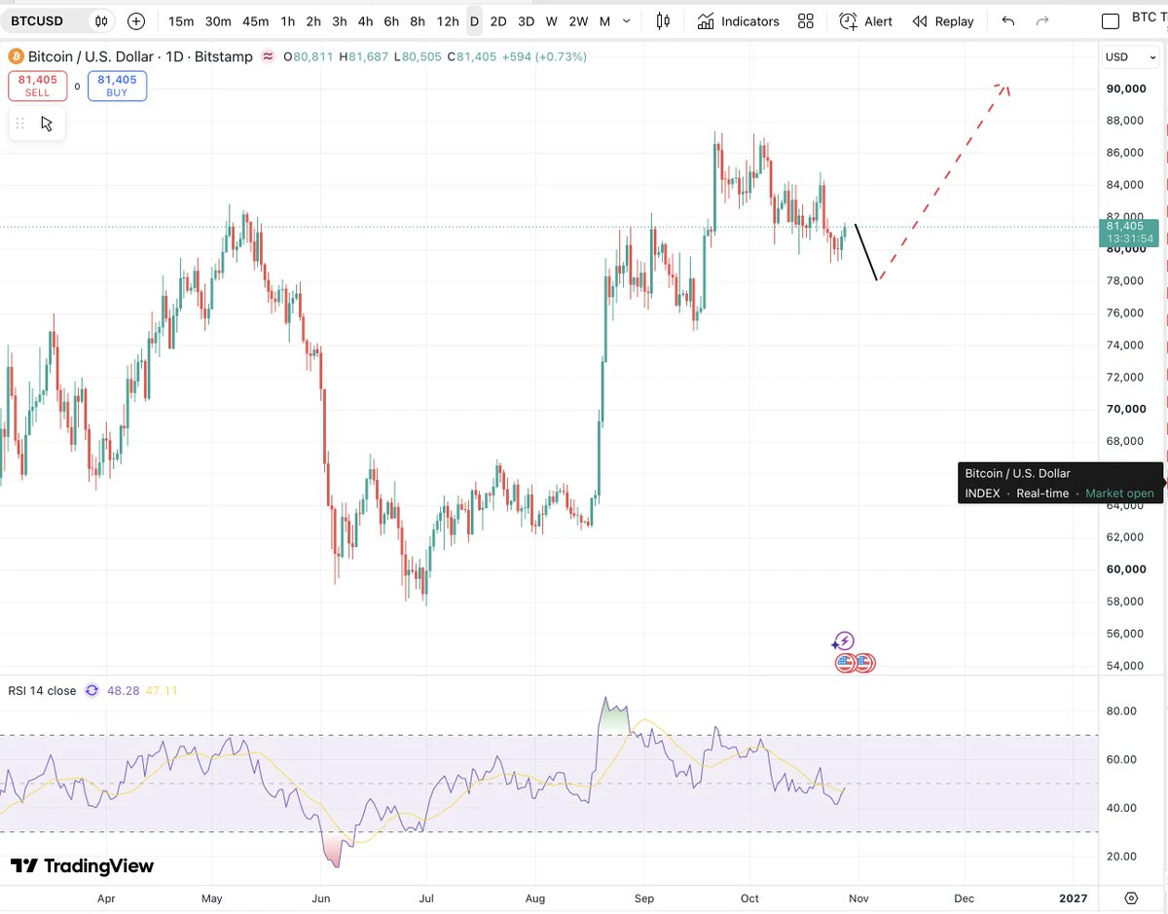Viewport: 1168px width, 914px height.
Task: Click the RSI 14 close legend label
Action: click(x=42, y=690)
